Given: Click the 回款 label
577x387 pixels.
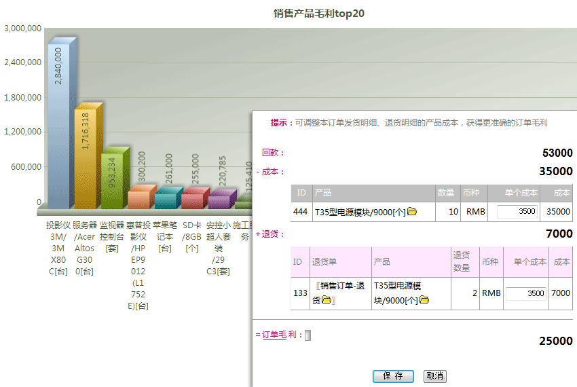Looking at the screenshot, I should pos(273,153).
